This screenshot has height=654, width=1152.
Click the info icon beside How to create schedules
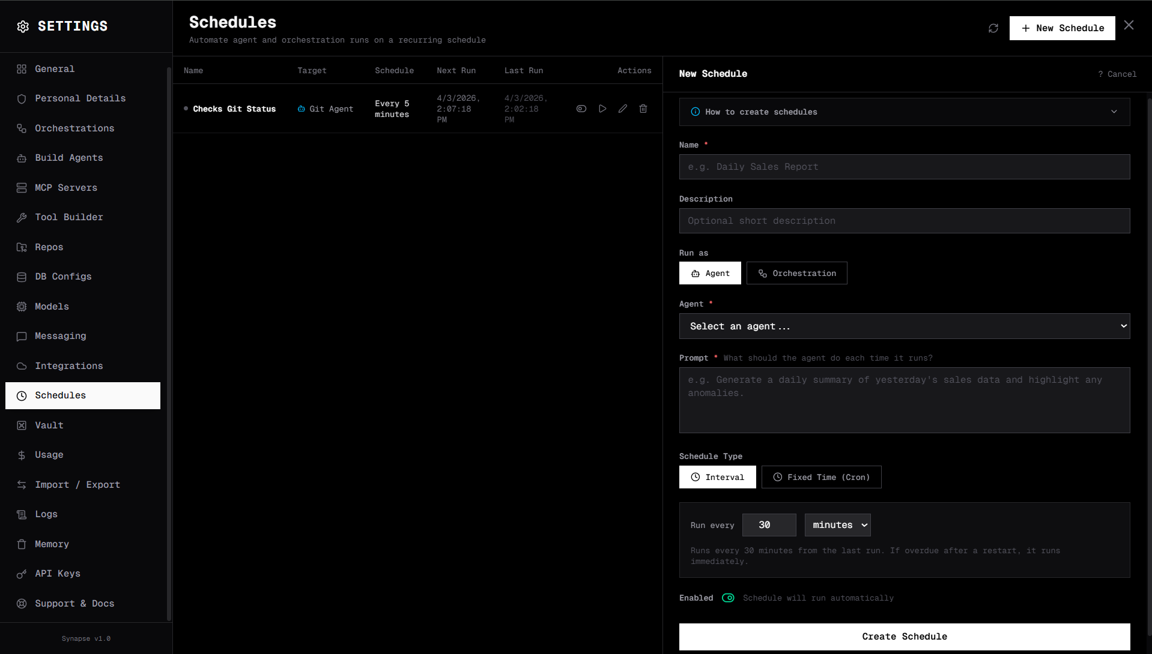696,112
